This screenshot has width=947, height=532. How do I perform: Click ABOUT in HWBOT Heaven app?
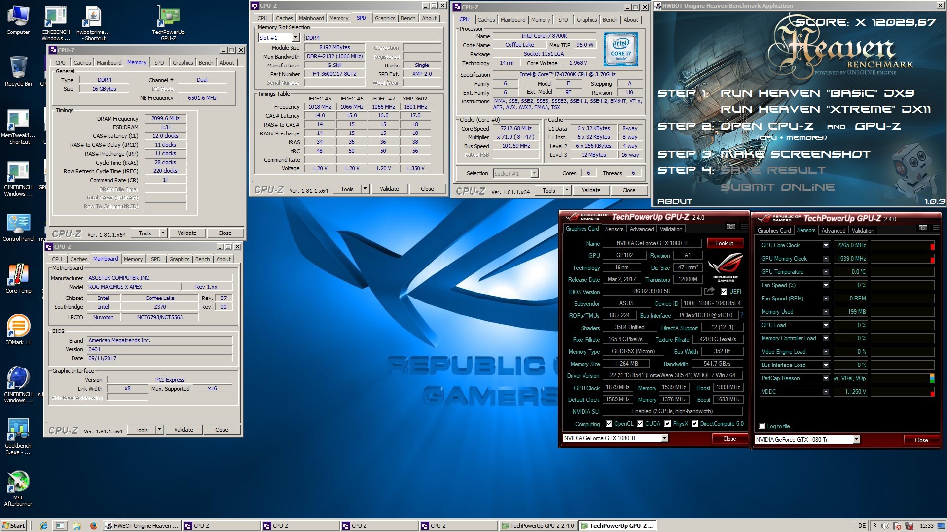click(x=674, y=201)
